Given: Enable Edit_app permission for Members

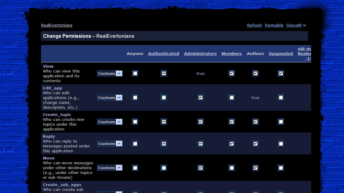Looking at the screenshot, I should [231, 98].
